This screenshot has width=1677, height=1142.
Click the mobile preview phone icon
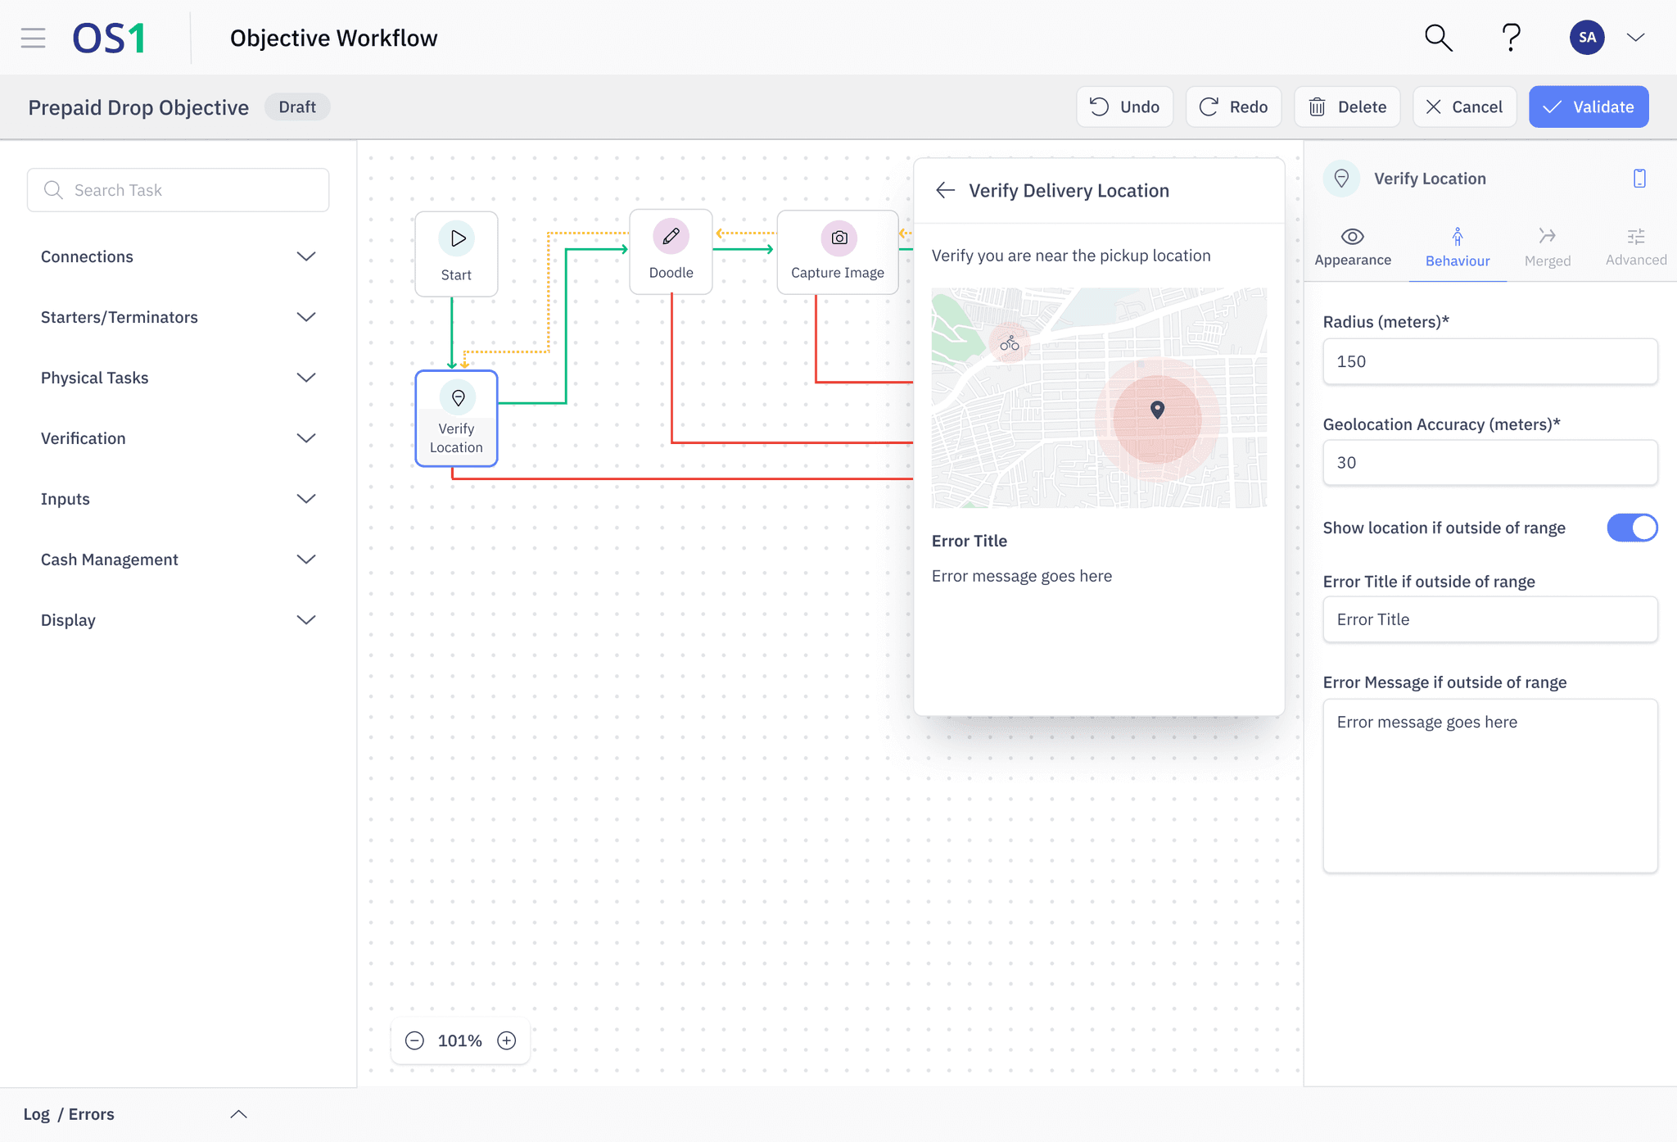1639,179
